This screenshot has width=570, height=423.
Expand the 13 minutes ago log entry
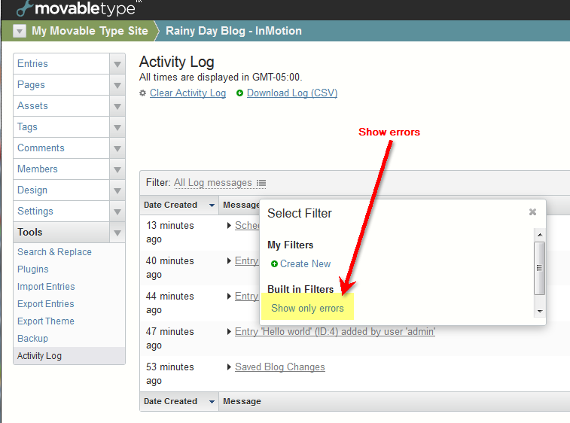[x=229, y=226]
